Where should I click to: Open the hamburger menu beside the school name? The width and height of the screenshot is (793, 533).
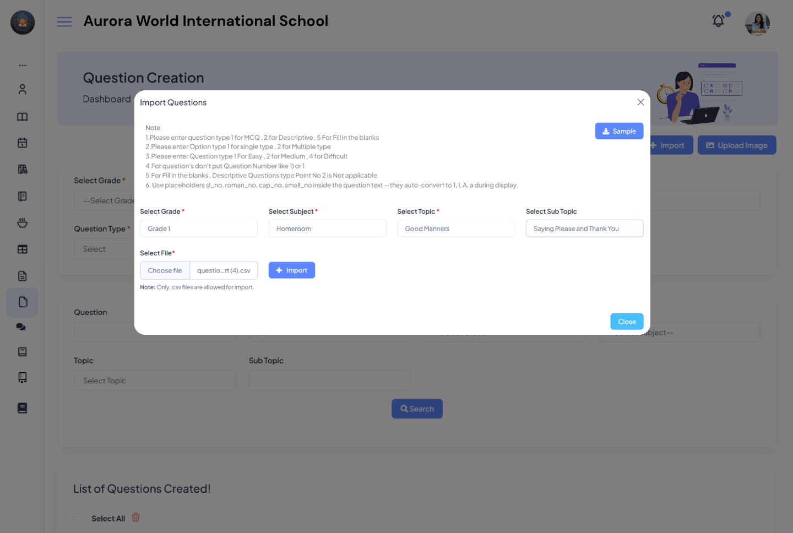(x=64, y=21)
